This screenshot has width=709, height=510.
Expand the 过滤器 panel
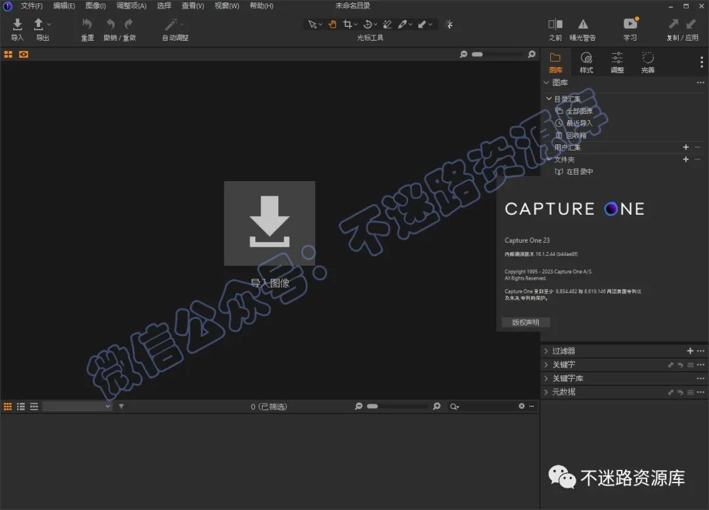click(546, 351)
